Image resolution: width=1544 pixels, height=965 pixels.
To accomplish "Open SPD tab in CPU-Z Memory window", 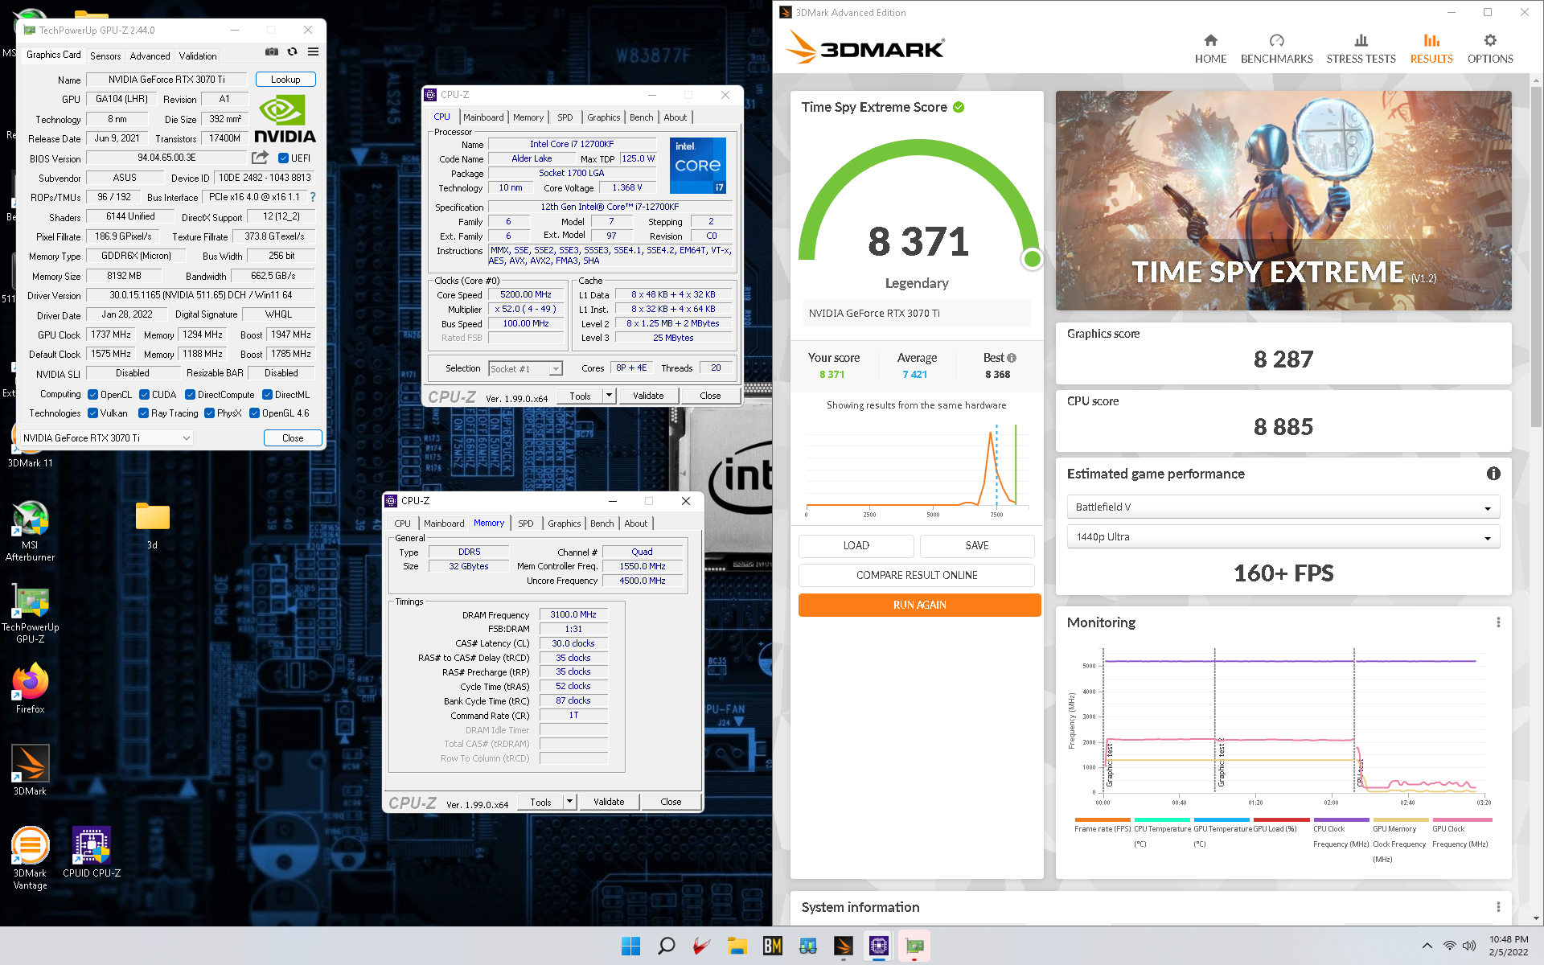I will 525,524.
